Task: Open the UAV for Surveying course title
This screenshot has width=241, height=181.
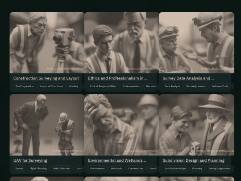Action: (30, 160)
